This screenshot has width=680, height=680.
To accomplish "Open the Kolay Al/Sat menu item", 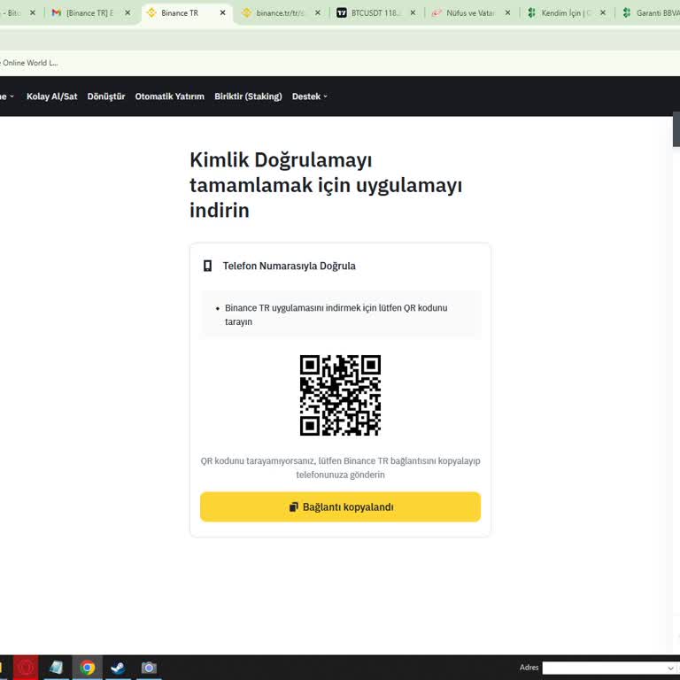I will [x=51, y=97].
